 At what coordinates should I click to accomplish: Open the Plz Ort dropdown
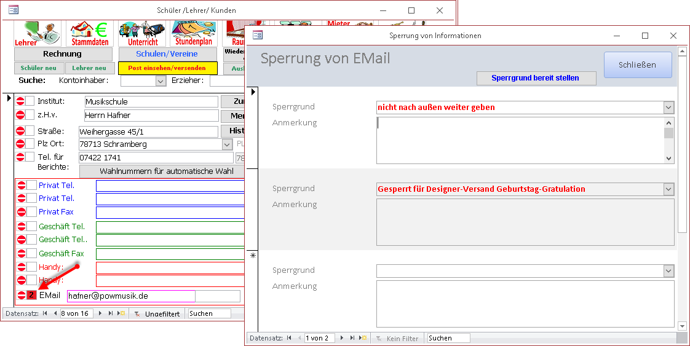pos(227,144)
